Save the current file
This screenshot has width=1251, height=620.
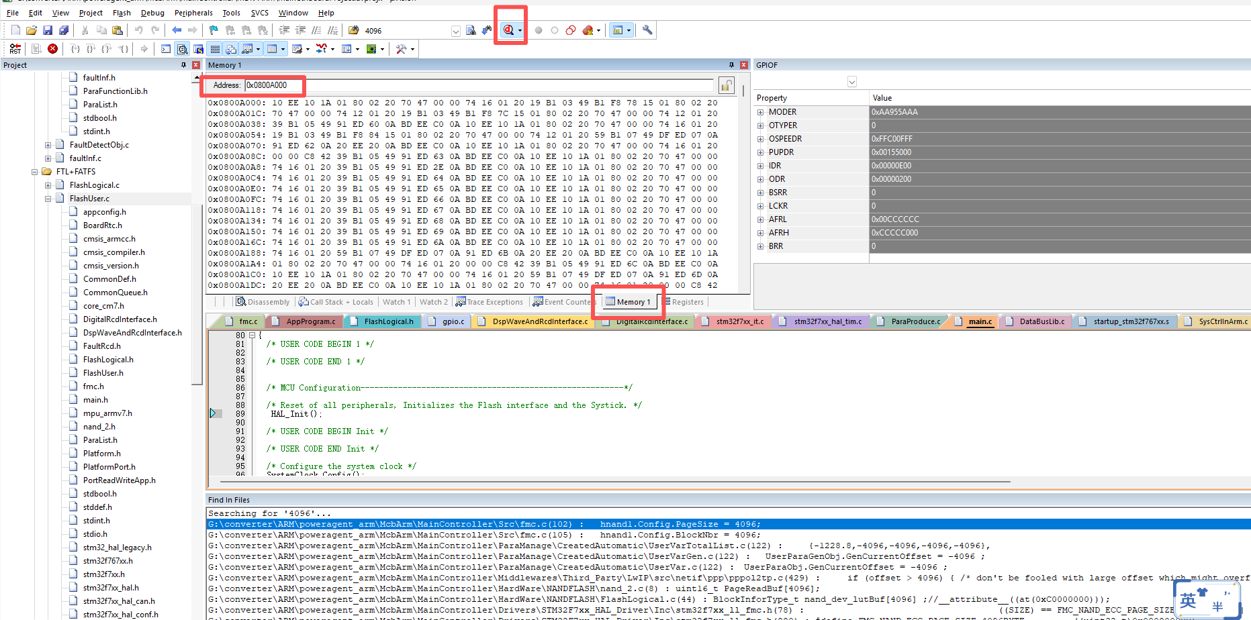click(48, 30)
